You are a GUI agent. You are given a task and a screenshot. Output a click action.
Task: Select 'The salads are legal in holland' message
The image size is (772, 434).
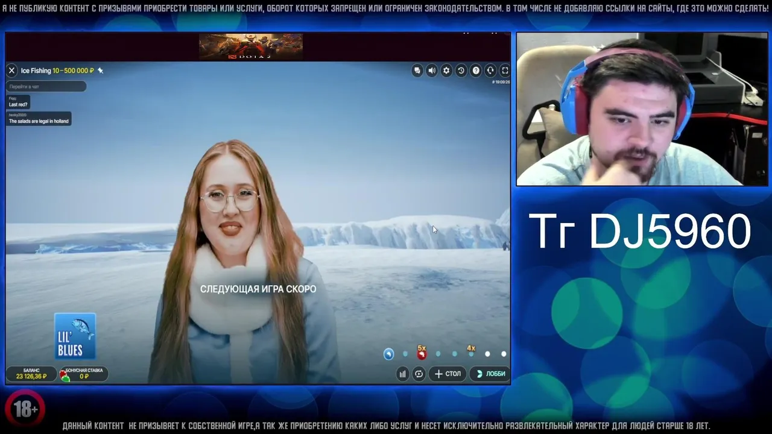[x=39, y=119]
